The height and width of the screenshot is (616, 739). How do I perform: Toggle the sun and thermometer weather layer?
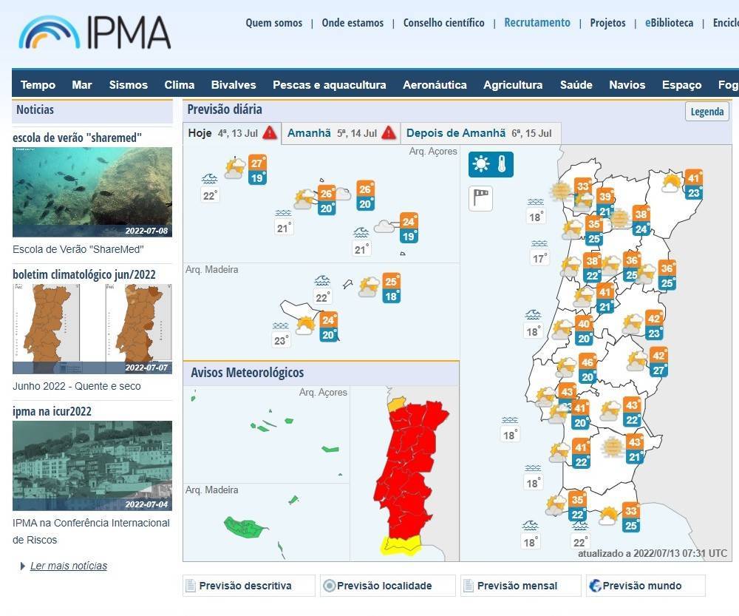491,164
